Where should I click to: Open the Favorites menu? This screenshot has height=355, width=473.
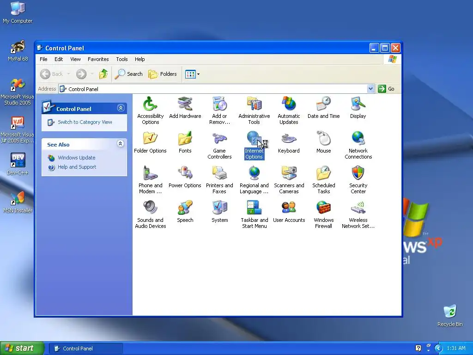pos(98,59)
